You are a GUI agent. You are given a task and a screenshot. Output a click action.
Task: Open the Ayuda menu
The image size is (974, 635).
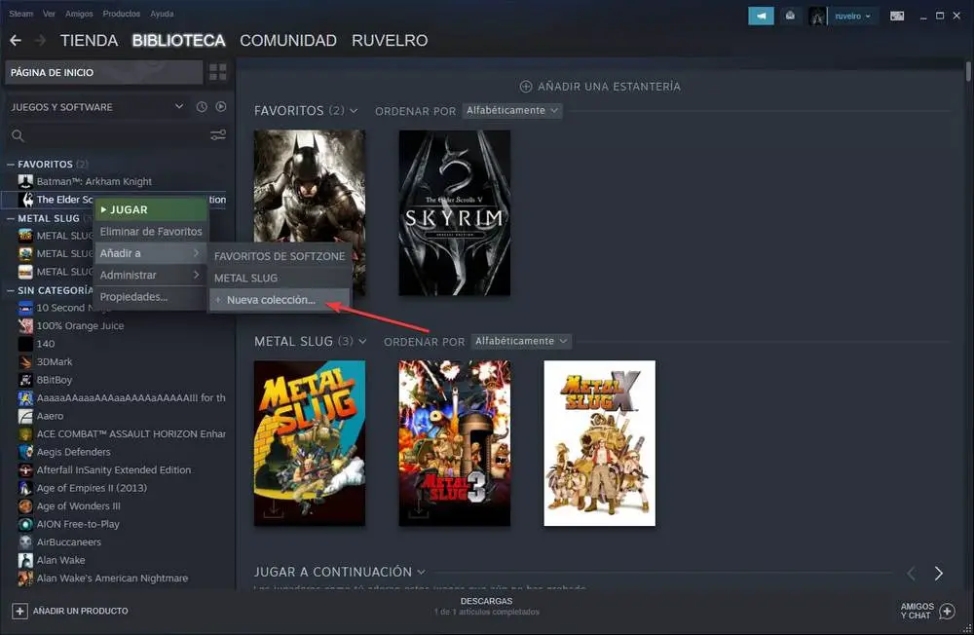pyautogui.click(x=162, y=14)
